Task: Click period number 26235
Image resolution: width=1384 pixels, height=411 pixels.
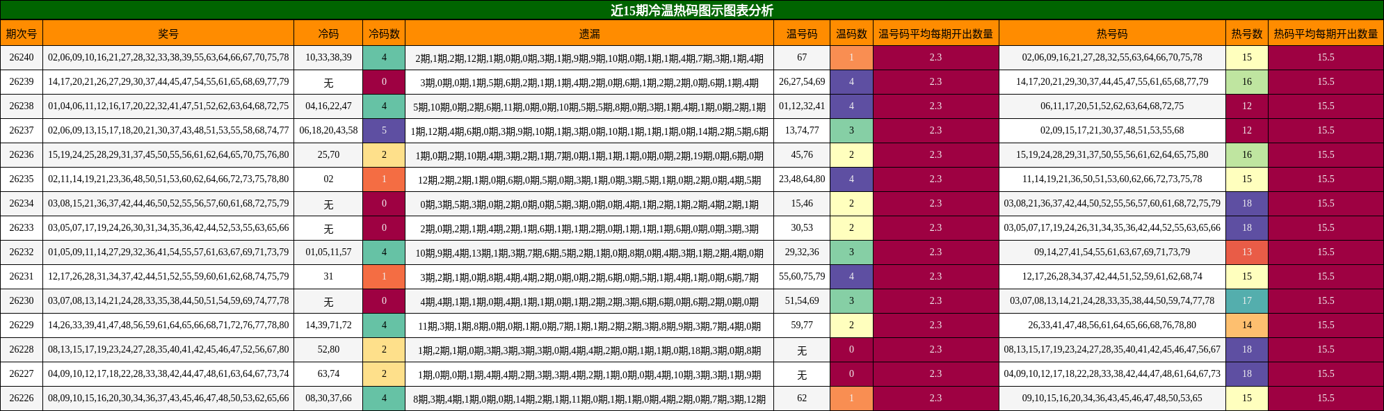Action: point(22,179)
